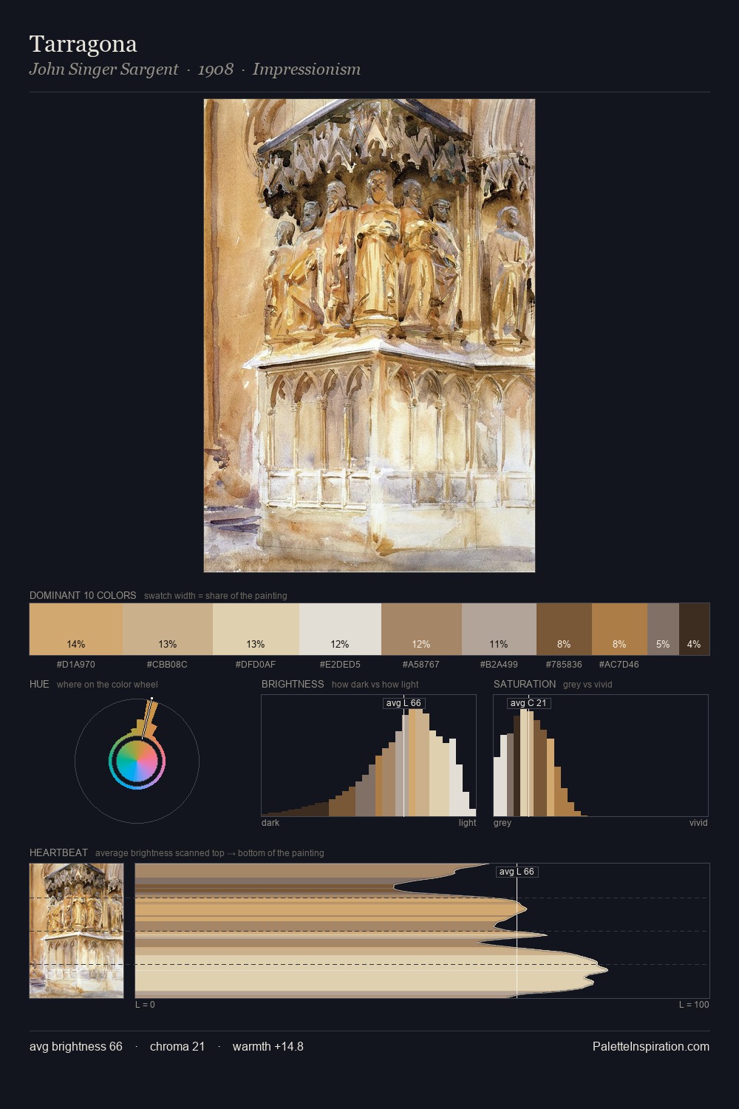Viewport: 739px width, 1109px height.
Task: Click the avg L 66 brightness histogram label
Action: (x=403, y=703)
